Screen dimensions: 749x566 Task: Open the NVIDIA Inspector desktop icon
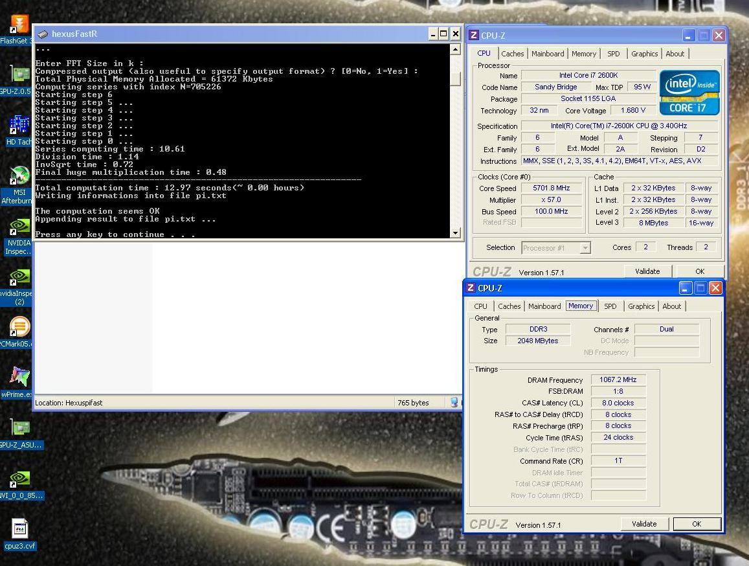[x=19, y=227]
